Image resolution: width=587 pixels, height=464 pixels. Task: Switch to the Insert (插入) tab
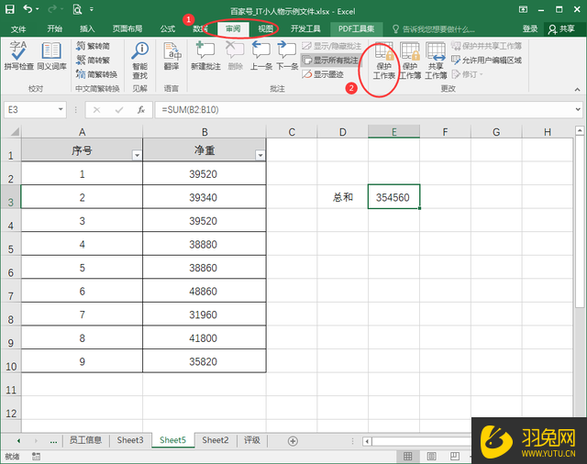87,29
